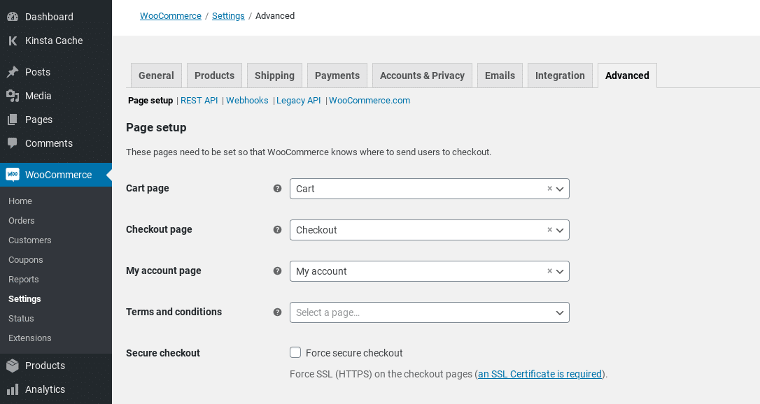Switch to the Payments tab
The height and width of the screenshot is (404, 760).
pos(337,75)
